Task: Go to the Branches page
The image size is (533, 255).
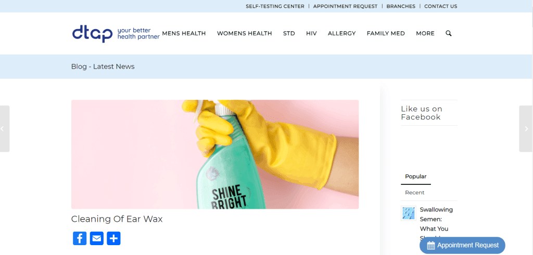Action: pos(401,6)
